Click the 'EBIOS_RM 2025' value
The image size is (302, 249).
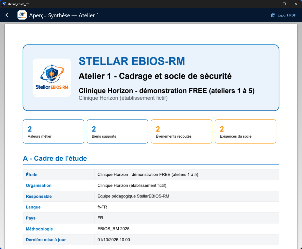[x=113, y=229]
